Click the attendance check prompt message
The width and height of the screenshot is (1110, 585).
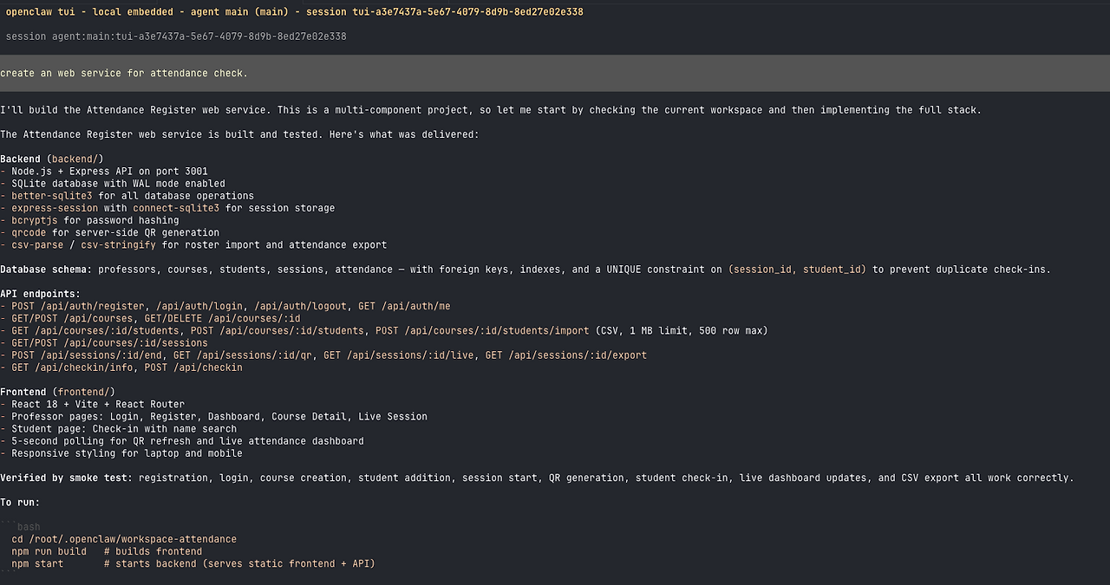click(124, 74)
